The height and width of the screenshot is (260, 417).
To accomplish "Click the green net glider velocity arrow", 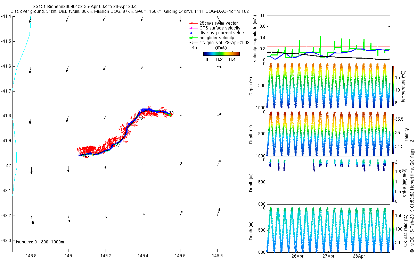I will coord(193,37).
